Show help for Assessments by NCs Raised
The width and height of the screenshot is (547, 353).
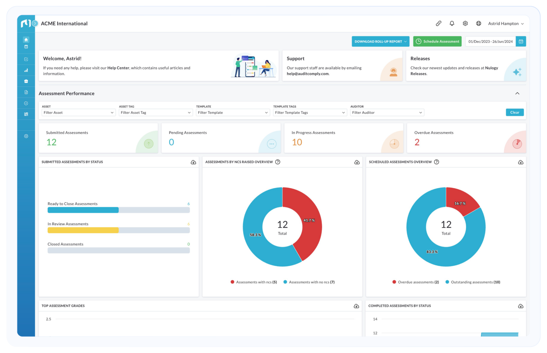(x=278, y=162)
